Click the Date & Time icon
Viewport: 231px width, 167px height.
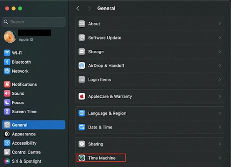[82, 127]
